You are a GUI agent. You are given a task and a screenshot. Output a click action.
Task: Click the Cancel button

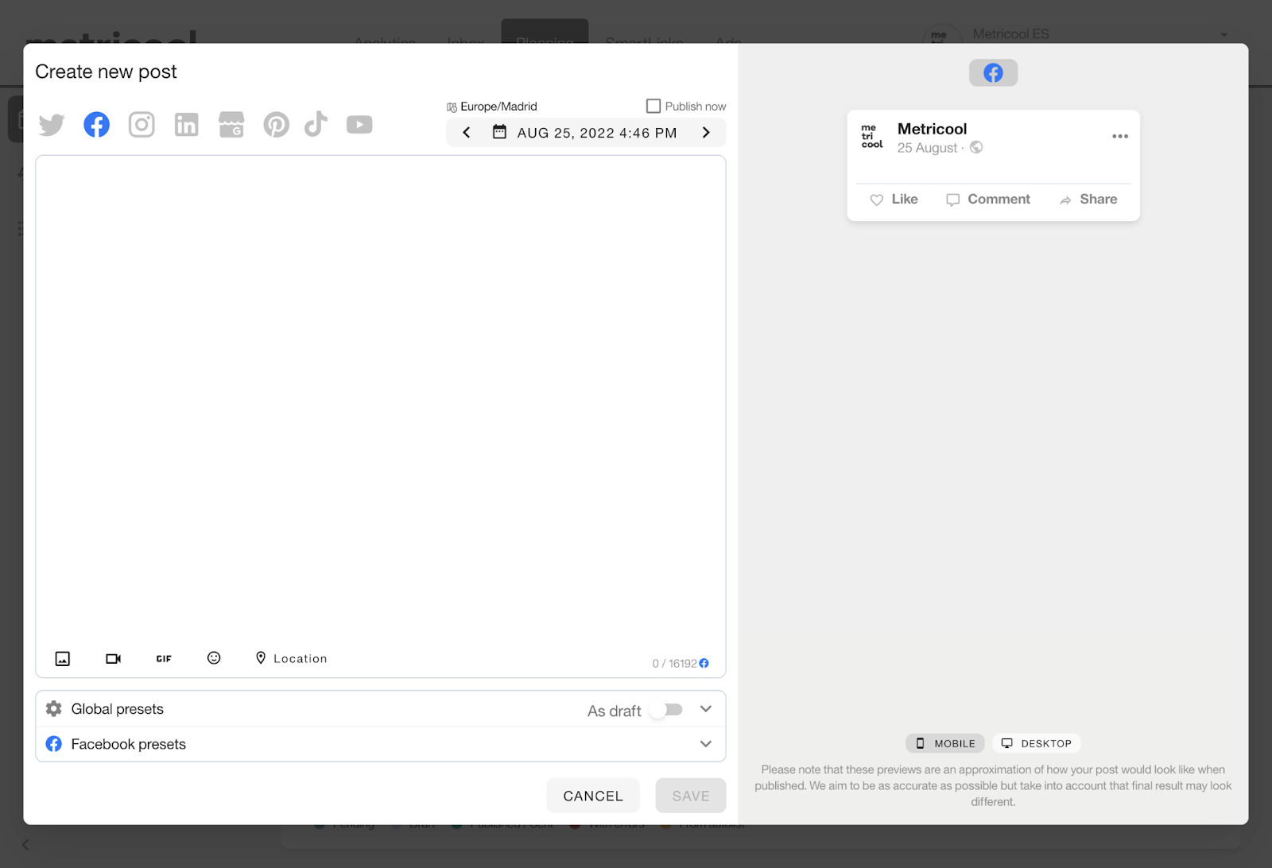pos(593,796)
